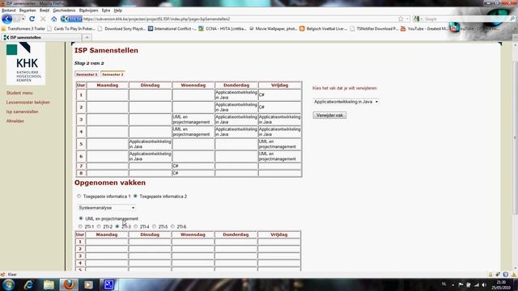Open Beeld menu
Image resolution: width=518 pixels, height=291 pixels.
[x=45, y=11]
